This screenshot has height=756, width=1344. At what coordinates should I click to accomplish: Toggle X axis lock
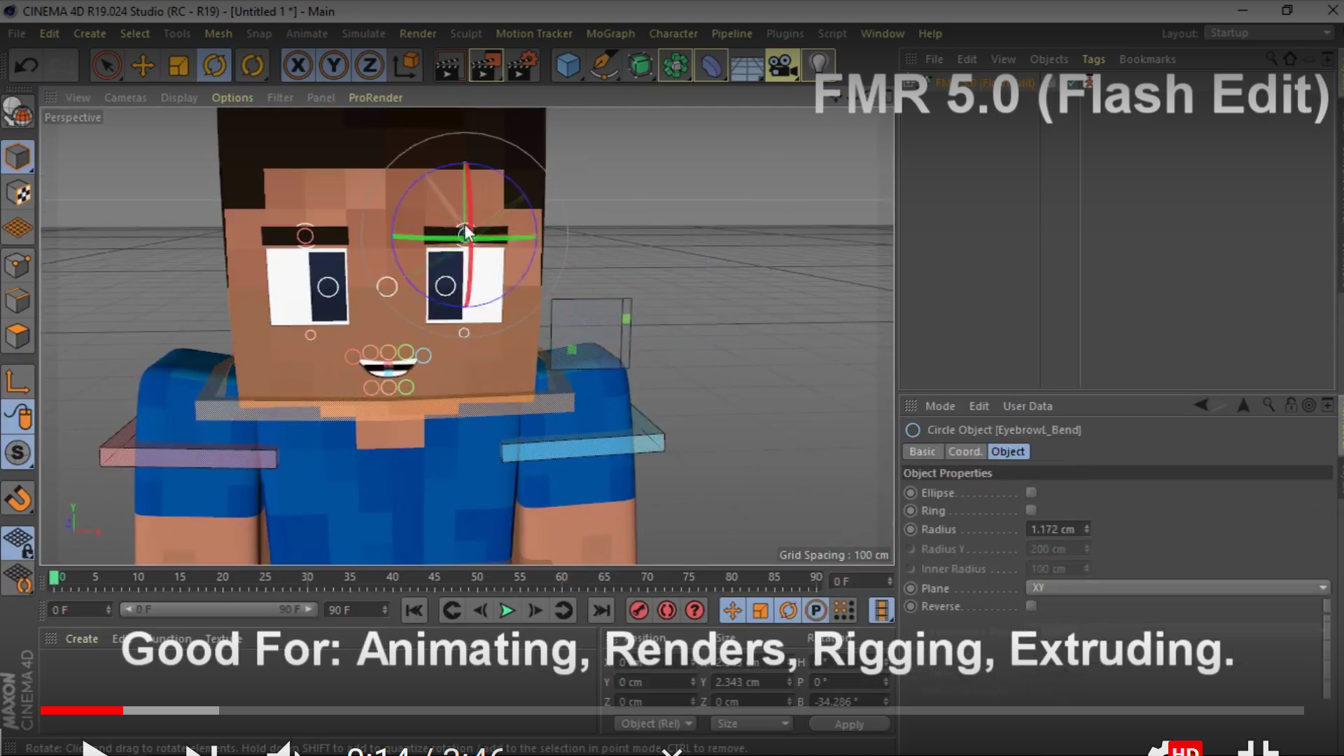(297, 66)
